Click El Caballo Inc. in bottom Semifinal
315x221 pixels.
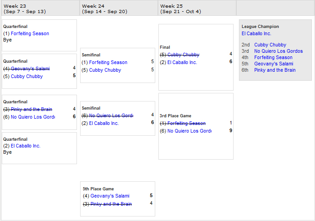104,124
